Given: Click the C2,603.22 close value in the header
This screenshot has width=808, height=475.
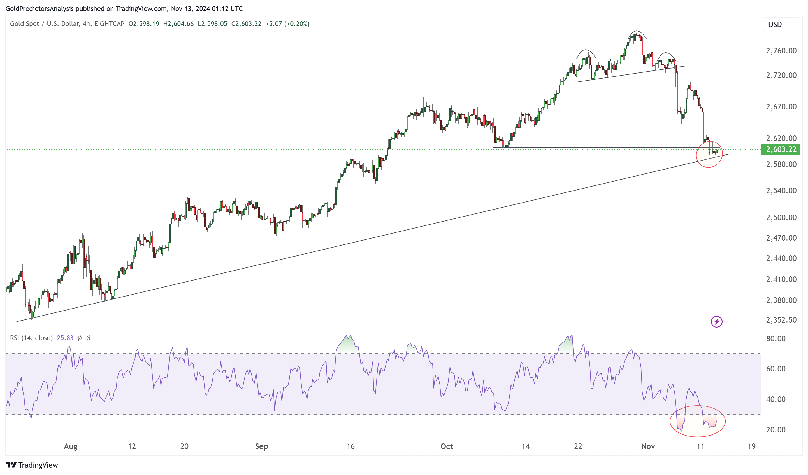Looking at the screenshot, I should (x=246, y=24).
